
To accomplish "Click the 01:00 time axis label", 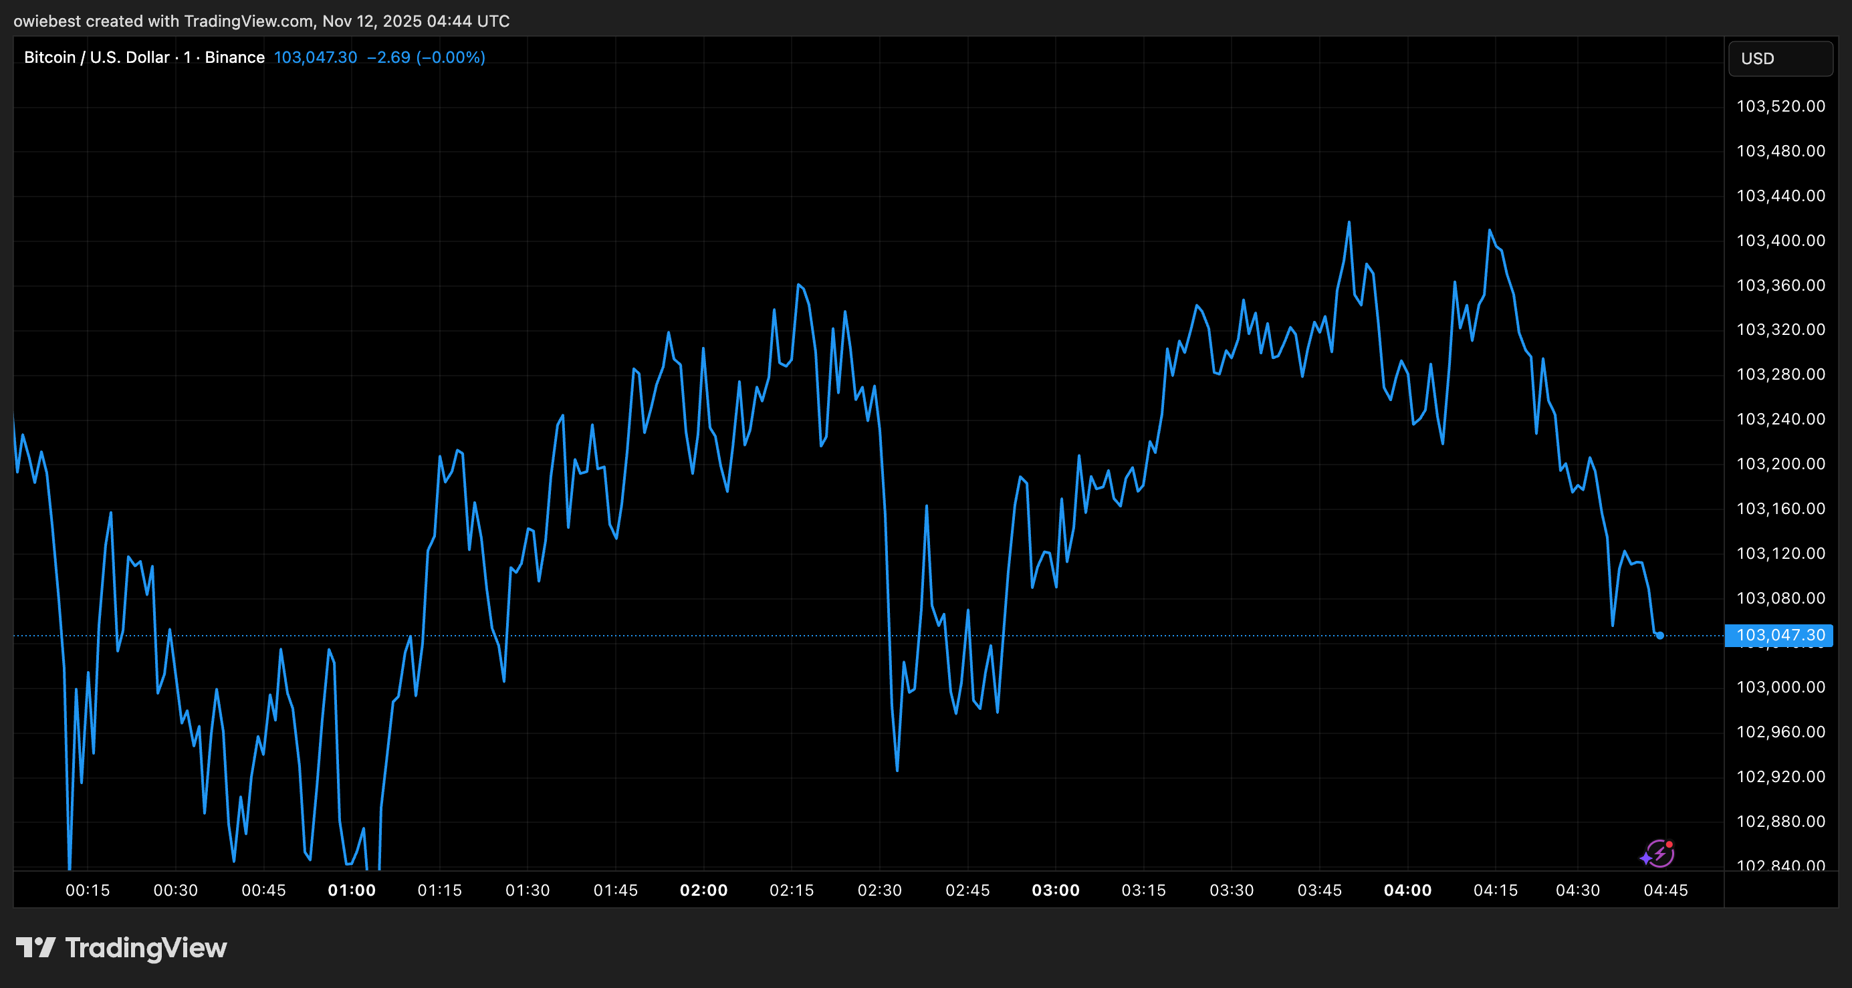I will click(x=352, y=890).
